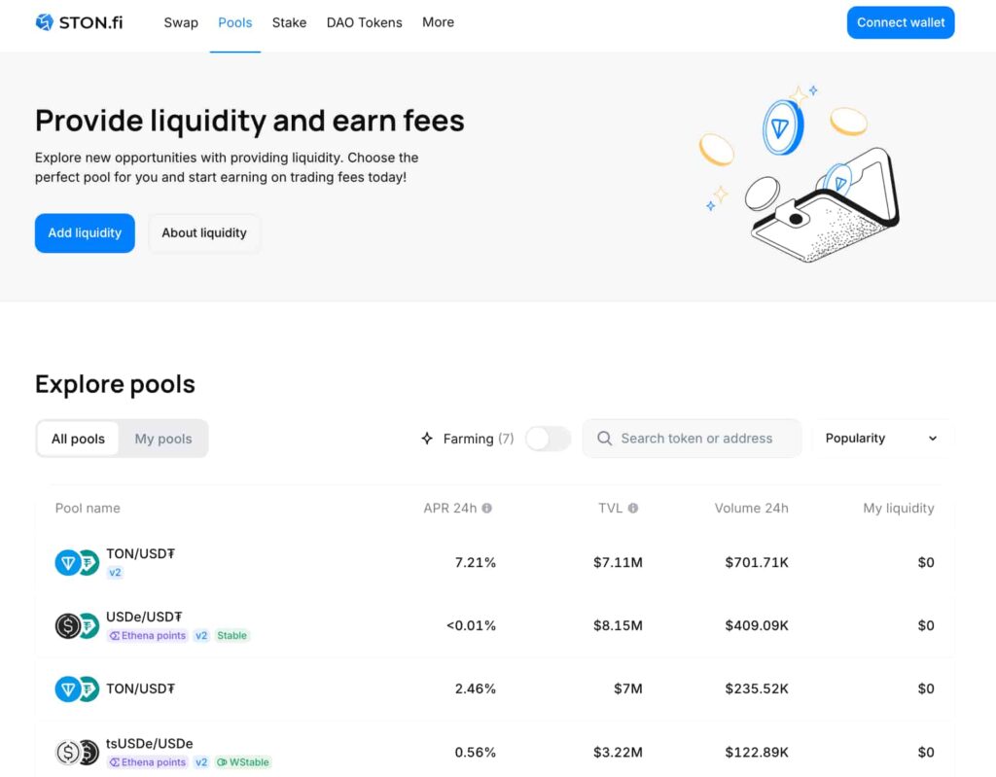The image size is (996, 777).
Task: Click the STON.fi logo icon
Action: [x=45, y=22]
